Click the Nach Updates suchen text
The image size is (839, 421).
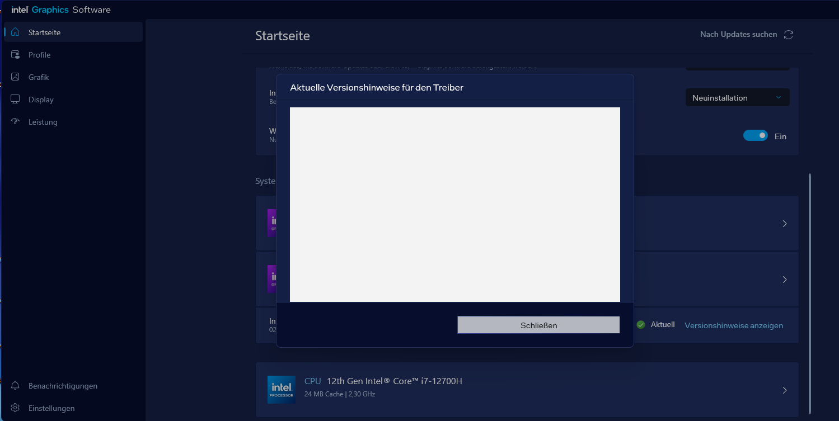738,35
